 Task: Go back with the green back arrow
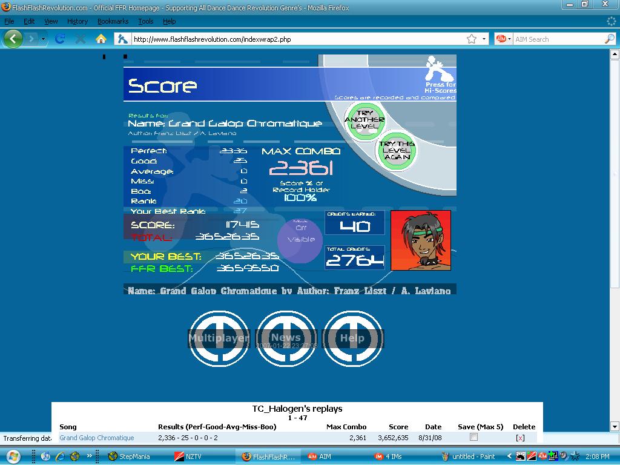(x=13, y=39)
